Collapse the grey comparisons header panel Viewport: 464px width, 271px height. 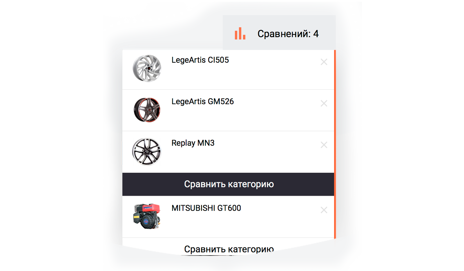pos(279,32)
